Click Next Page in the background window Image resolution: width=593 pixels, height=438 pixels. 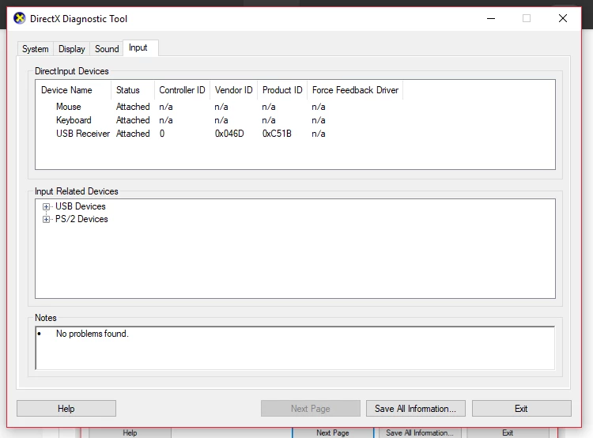[333, 432]
